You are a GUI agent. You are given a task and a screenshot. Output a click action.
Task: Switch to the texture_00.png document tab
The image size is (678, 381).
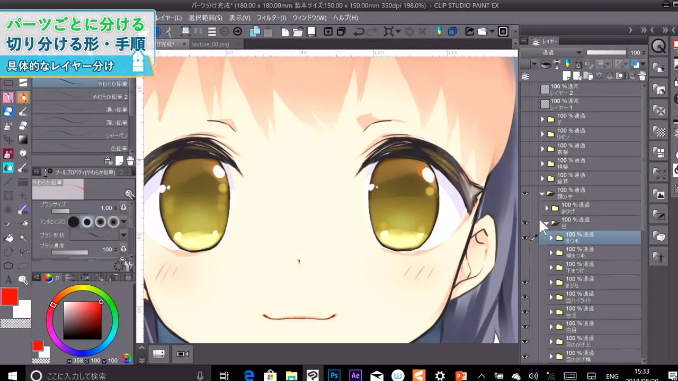coord(210,44)
